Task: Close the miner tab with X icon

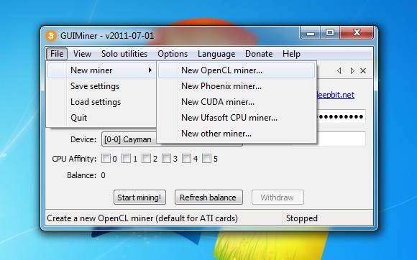Action: [x=363, y=70]
